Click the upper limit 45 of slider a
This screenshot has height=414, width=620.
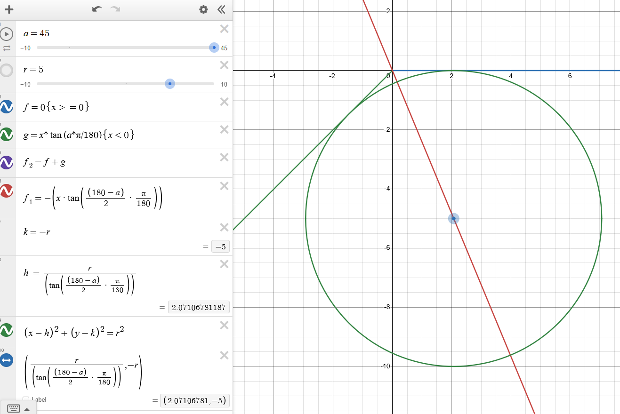point(224,48)
